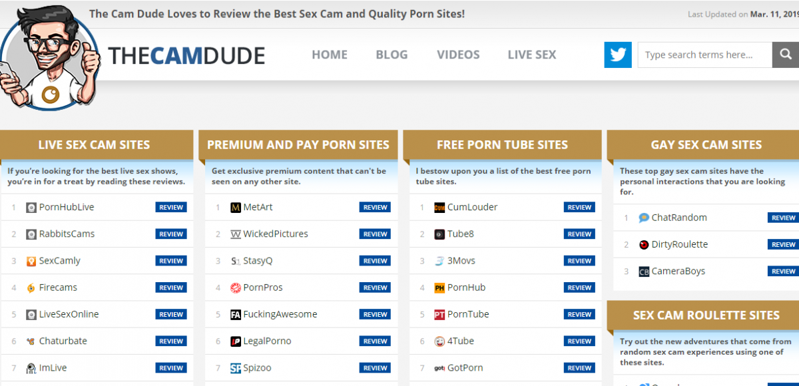Click the Chaturbate site icon
This screenshot has width=799, height=386.
(x=31, y=341)
